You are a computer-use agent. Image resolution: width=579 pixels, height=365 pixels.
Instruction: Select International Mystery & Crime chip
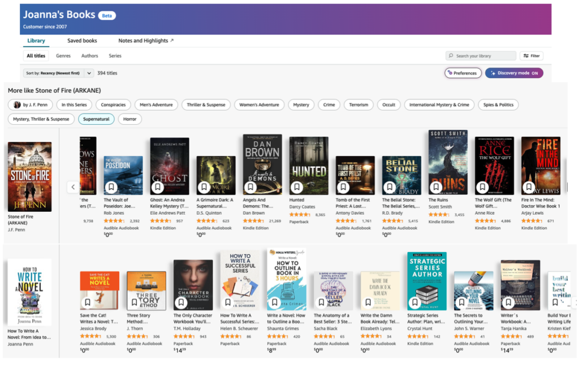[439, 105]
